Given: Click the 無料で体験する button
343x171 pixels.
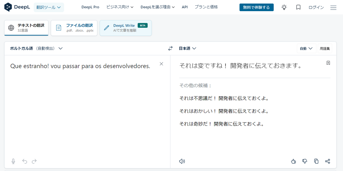Looking at the screenshot, I should 256,7.
